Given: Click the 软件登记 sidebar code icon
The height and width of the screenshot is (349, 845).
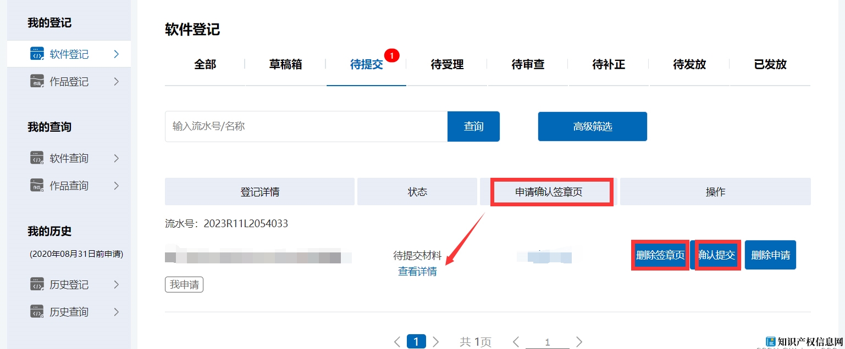Looking at the screenshot, I should click(x=37, y=54).
